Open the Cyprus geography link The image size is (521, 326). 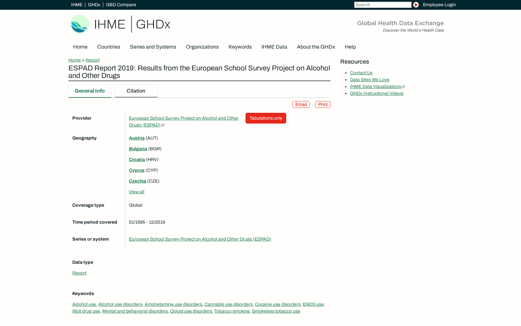(137, 170)
